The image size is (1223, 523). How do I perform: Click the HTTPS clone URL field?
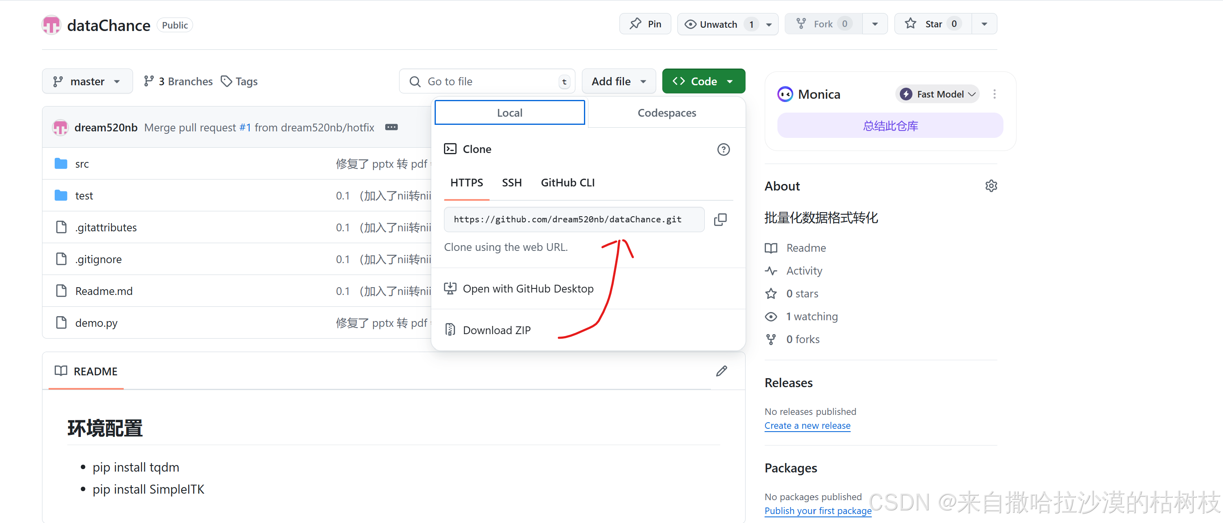pyautogui.click(x=574, y=219)
